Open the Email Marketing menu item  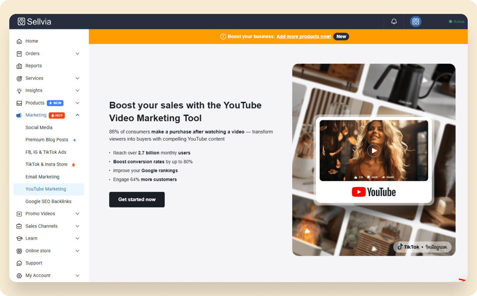[42, 176]
